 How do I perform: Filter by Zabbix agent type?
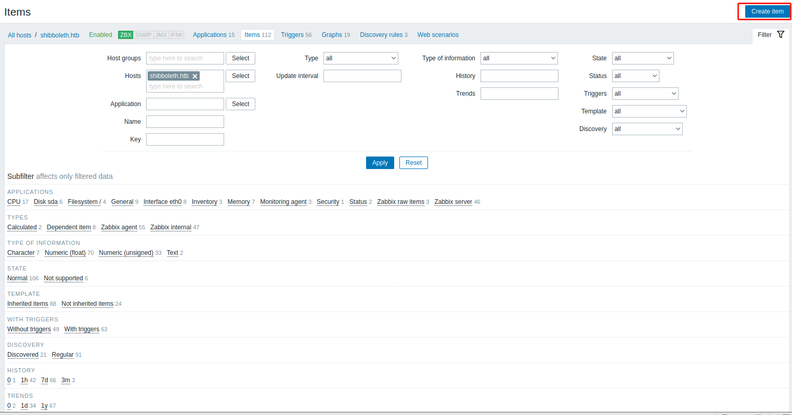pos(119,227)
